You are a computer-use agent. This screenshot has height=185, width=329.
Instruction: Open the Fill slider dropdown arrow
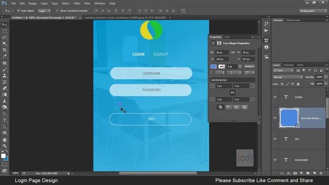(326, 84)
